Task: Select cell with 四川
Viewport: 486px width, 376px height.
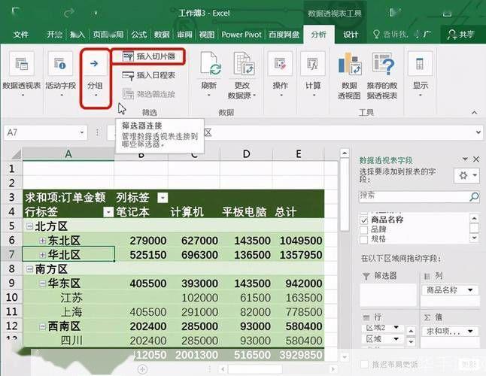Action: [x=68, y=341]
